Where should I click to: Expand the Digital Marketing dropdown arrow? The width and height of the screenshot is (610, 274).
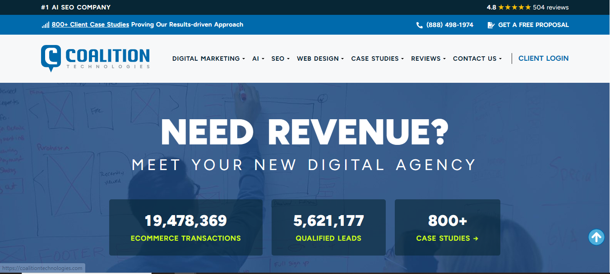244,59
